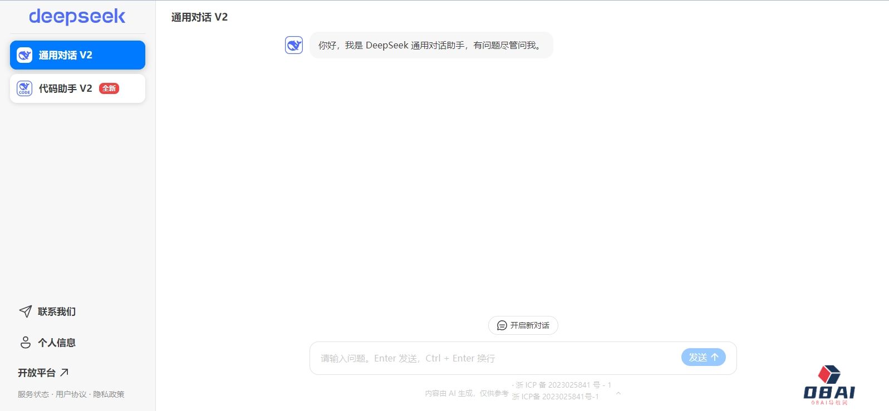
Task: Select the 通用对话 V2 sidebar label
Action: click(65, 55)
